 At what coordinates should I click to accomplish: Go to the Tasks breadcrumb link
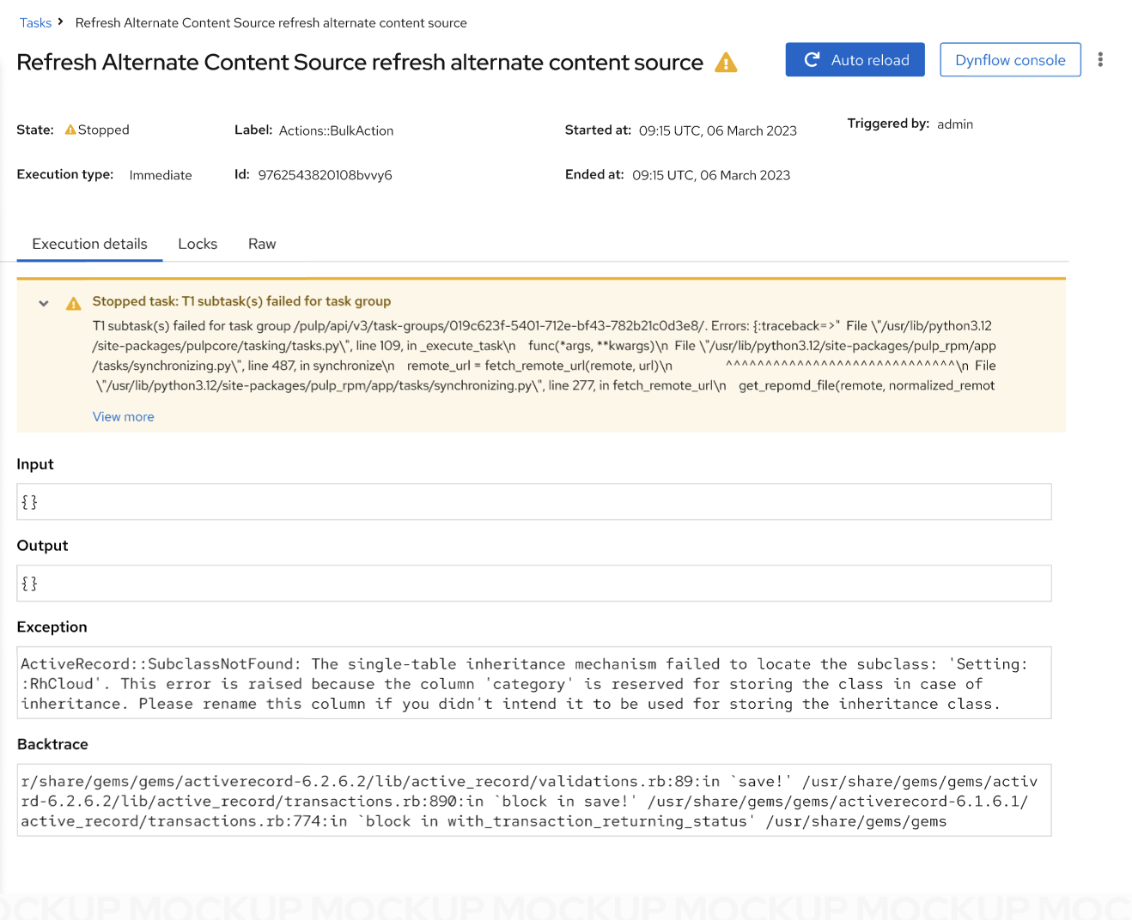click(35, 23)
